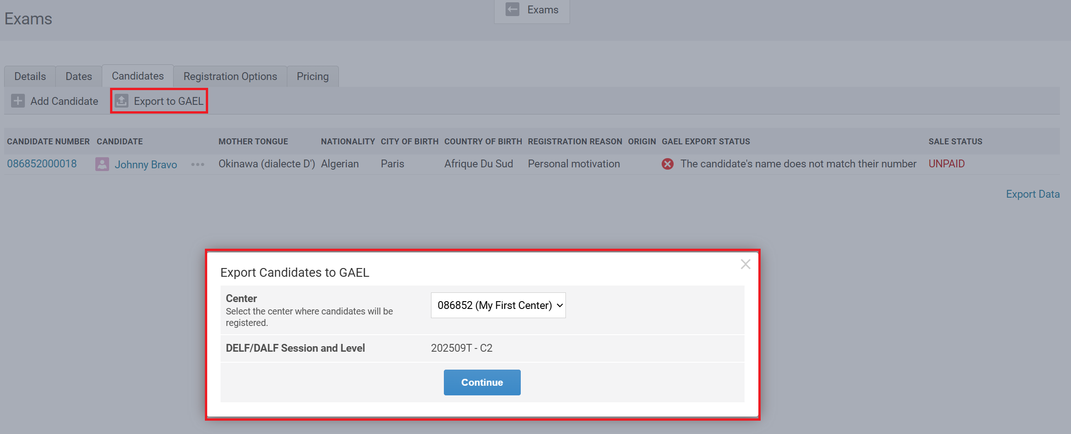Go to the Registration Options tab
Screen dimensions: 1071x434
[x=230, y=76]
